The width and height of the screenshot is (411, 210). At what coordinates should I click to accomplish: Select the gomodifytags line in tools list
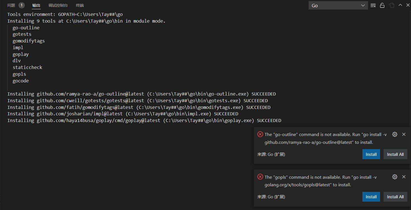(29, 41)
